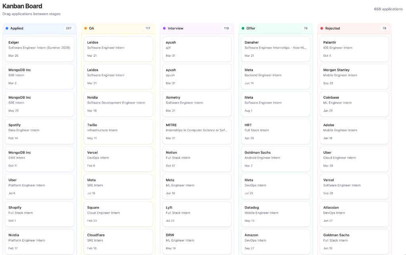Select the Twilio Infrastructure Intern card
Image resolution: width=406 pixels, height=255 pixels.
point(118,131)
